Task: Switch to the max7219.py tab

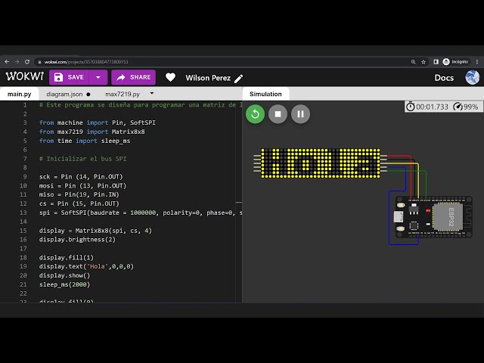Action: pyautogui.click(x=123, y=94)
